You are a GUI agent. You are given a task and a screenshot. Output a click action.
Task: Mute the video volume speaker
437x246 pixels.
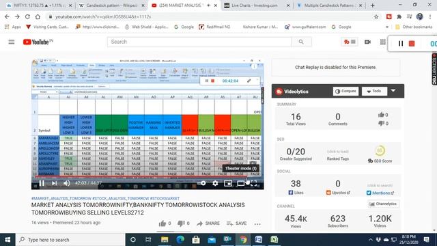[67, 183]
